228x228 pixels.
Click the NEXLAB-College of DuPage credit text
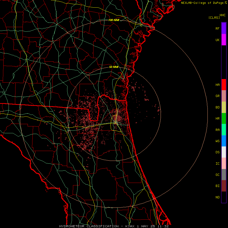[202, 3]
